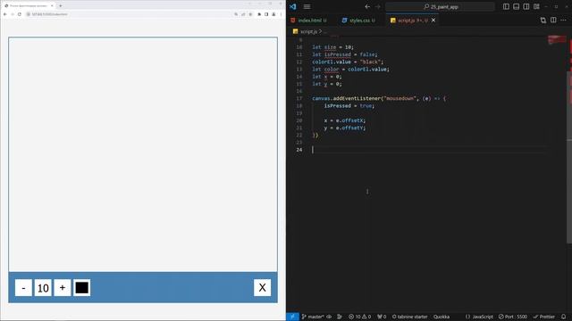Click the VS Code logo icon

293,6
